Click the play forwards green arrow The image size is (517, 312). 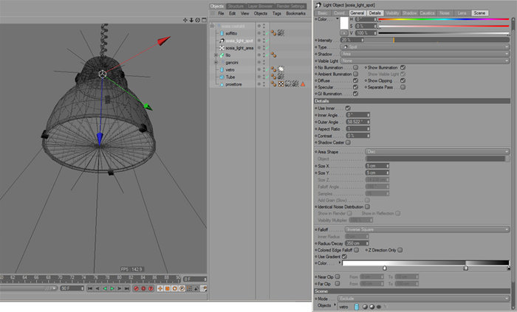[x=112, y=288]
